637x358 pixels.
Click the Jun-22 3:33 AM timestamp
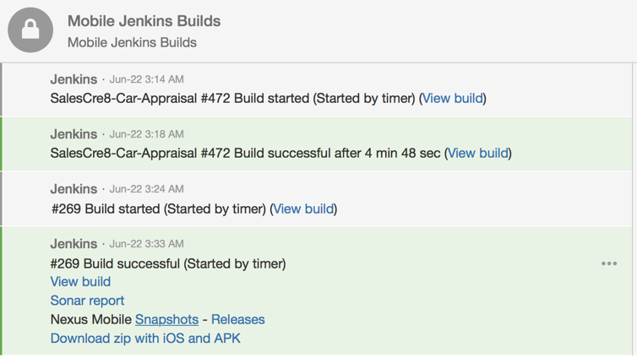point(146,243)
